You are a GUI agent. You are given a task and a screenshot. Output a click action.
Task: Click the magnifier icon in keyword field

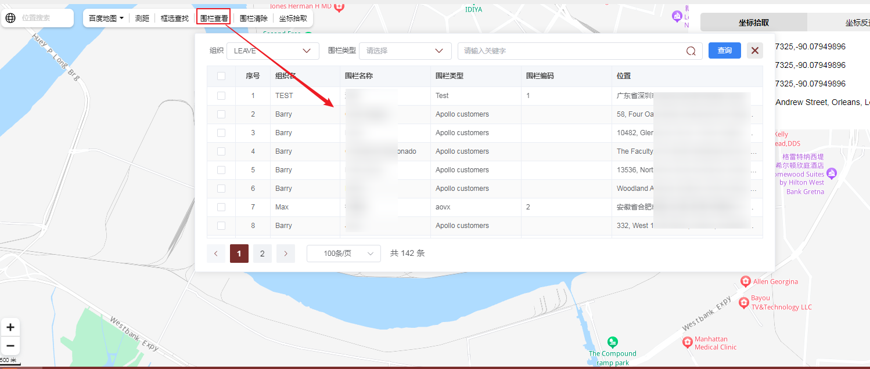pyautogui.click(x=691, y=51)
